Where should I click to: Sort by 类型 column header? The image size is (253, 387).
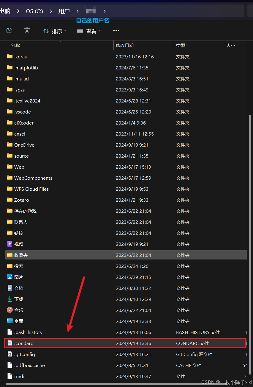pyautogui.click(x=181, y=46)
